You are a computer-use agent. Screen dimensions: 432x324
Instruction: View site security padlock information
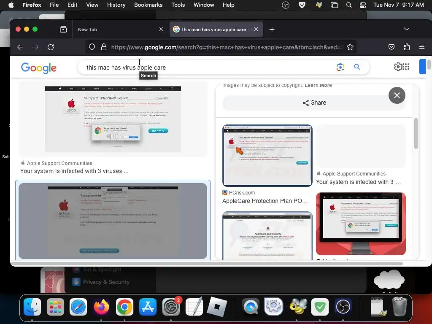pyautogui.click(x=104, y=47)
